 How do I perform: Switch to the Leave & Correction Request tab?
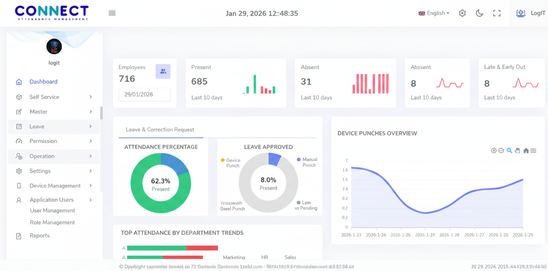point(161,129)
